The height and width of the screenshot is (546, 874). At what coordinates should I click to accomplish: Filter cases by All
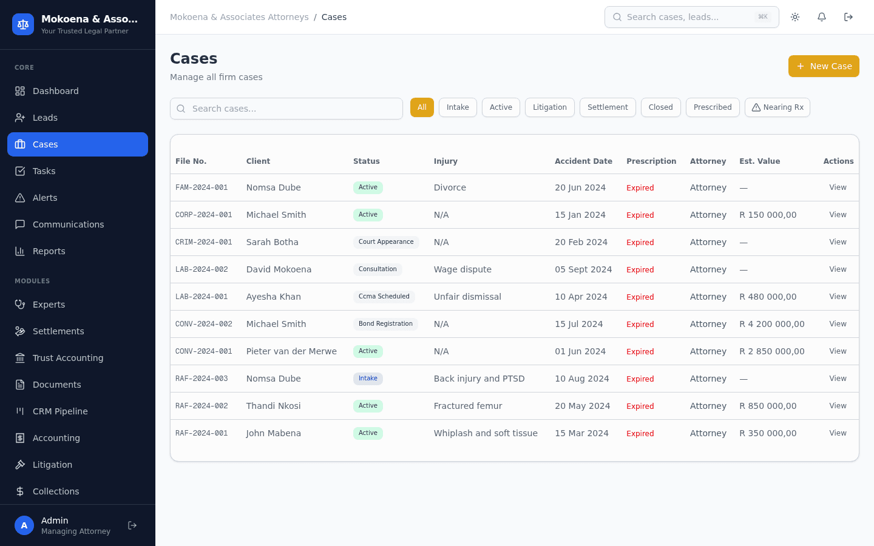(x=422, y=107)
